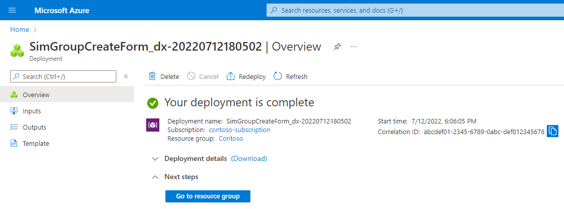Click the purple template resource icon
The width and height of the screenshot is (564, 209).
coord(153,125)
